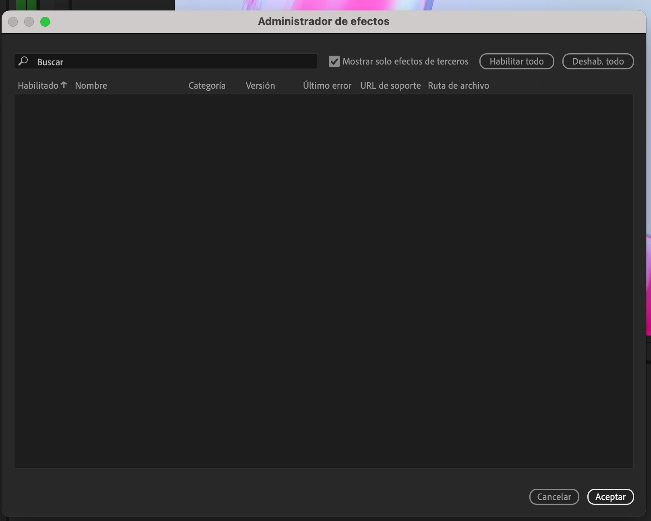Click the Cancelar button
Image resolution: width=651 pixels, height=521 pixels.
point(554,497)
